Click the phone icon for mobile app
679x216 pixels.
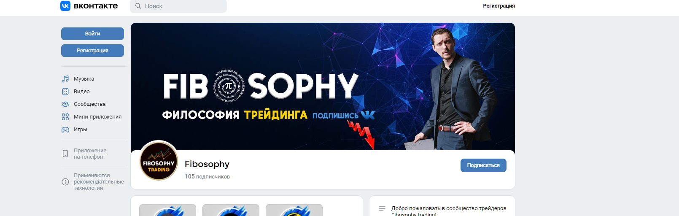[65, 154]
